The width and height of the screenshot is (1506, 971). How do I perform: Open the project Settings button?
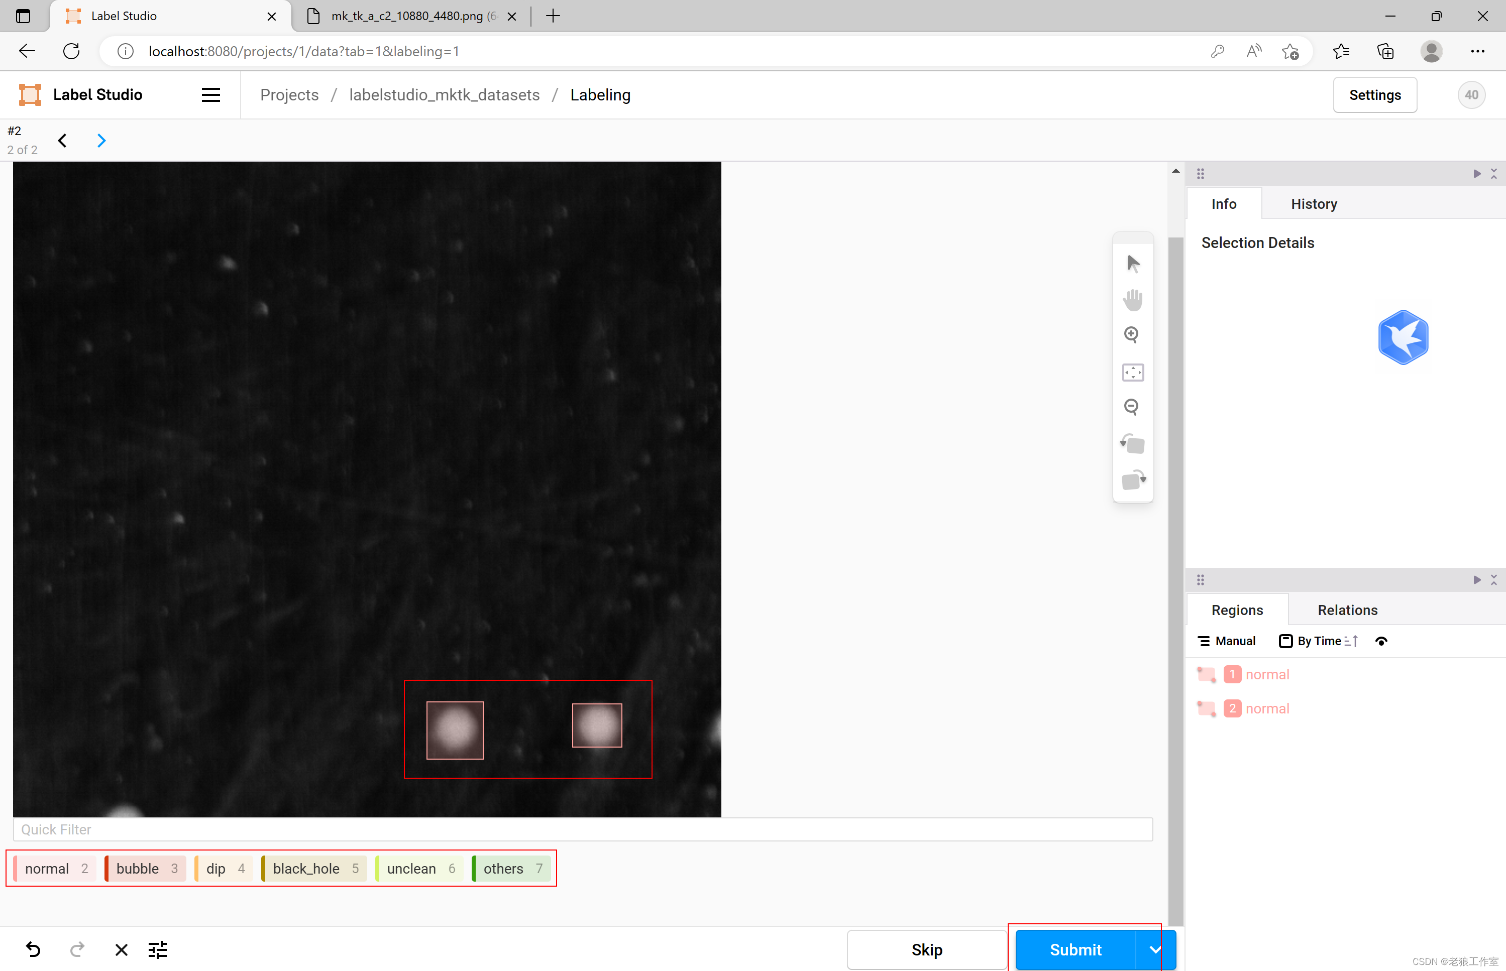[1374, 95]
